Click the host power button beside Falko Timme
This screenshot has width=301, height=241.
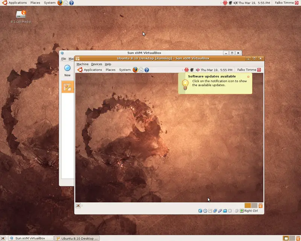point(296,3)
